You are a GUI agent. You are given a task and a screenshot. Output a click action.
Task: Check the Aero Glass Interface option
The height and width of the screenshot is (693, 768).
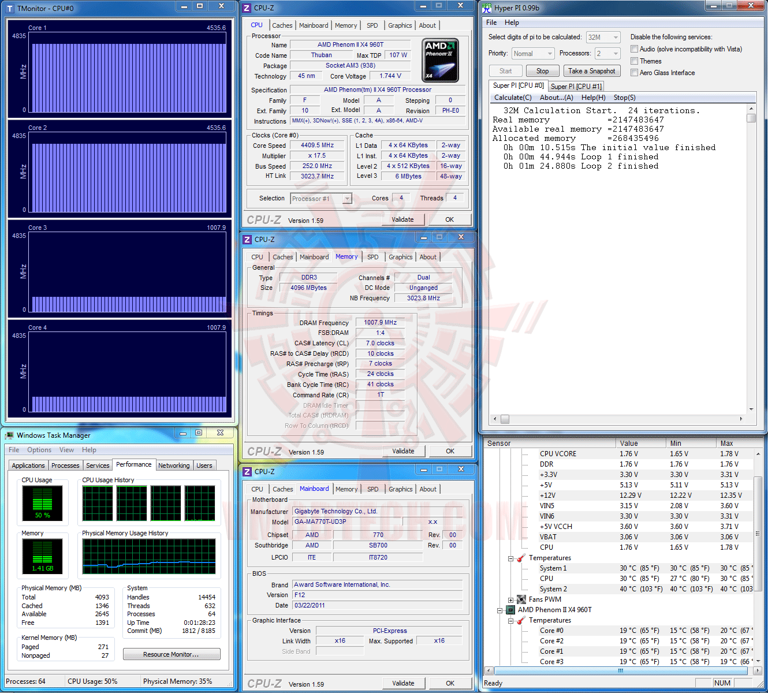[635, 73]
